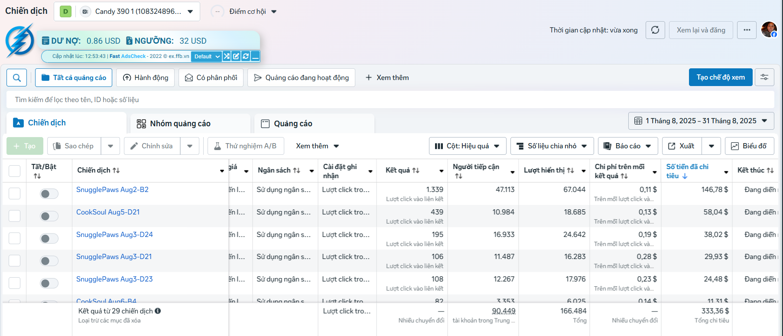Open dropdown arrow next to Sao chép
This screenshot has width=783, height=336.
(x=110, y=146)
